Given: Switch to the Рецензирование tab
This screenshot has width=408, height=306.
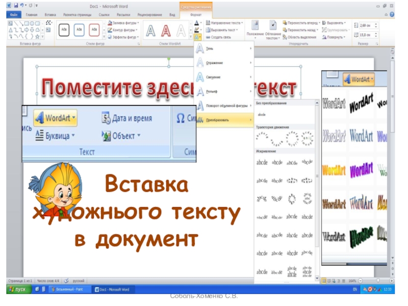Looking at the screenshot, I should pyautogui.click(x=149, y=15).
